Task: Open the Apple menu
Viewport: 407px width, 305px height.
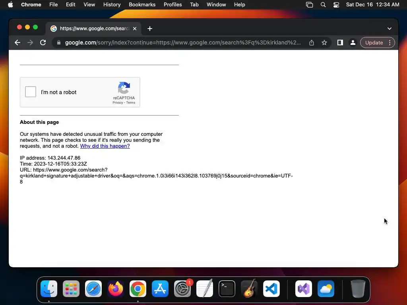Action: pyautogui.click(x=10, y=5)
